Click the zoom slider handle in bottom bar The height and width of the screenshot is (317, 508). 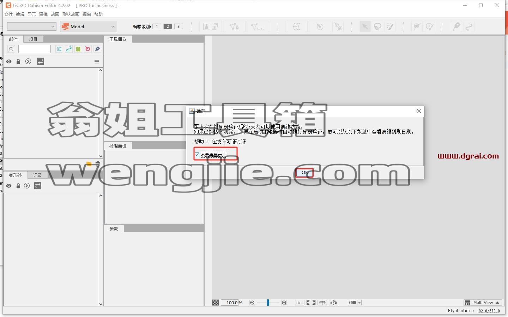click(268, 303)
